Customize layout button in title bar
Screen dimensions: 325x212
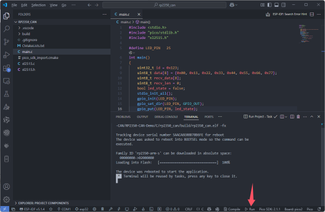[x=262, y=5]
